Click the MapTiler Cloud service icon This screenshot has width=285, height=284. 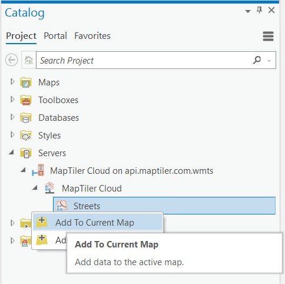pos(49,188)
